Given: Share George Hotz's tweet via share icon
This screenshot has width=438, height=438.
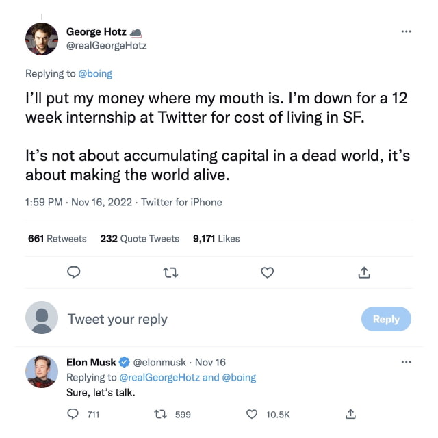Looking at the screenshot, I should click(364, 273).
